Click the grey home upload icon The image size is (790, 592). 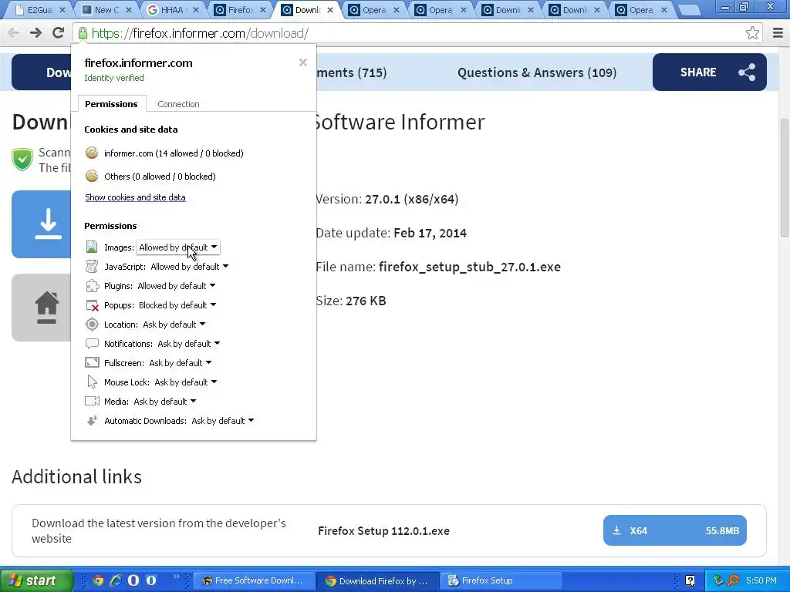(46, 307)
